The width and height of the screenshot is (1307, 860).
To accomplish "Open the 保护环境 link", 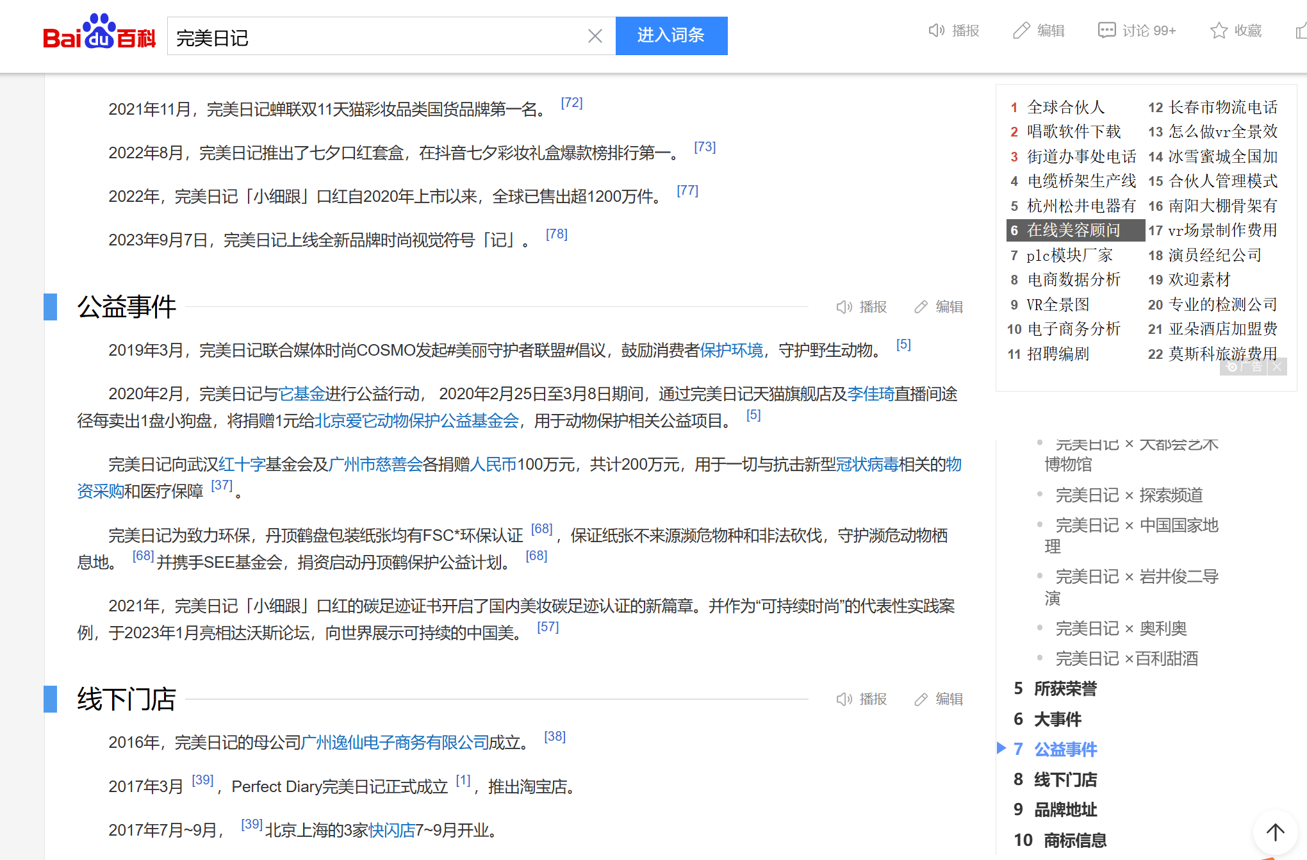I will pos(731,351).
